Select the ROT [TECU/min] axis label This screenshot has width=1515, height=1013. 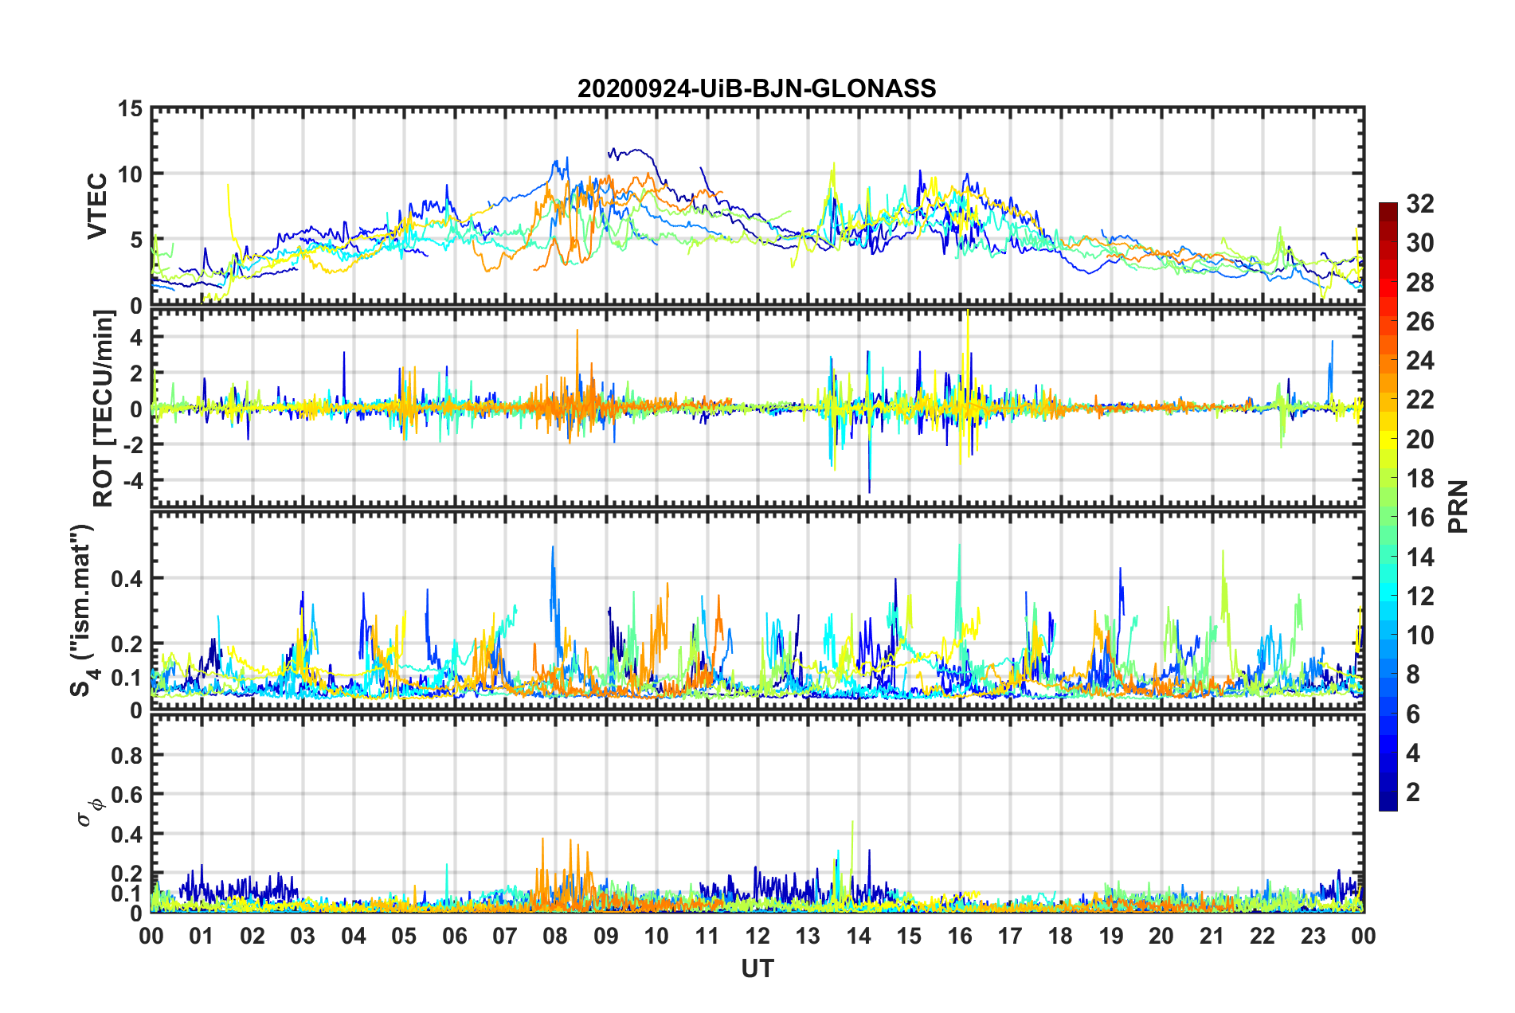(104, 409)
